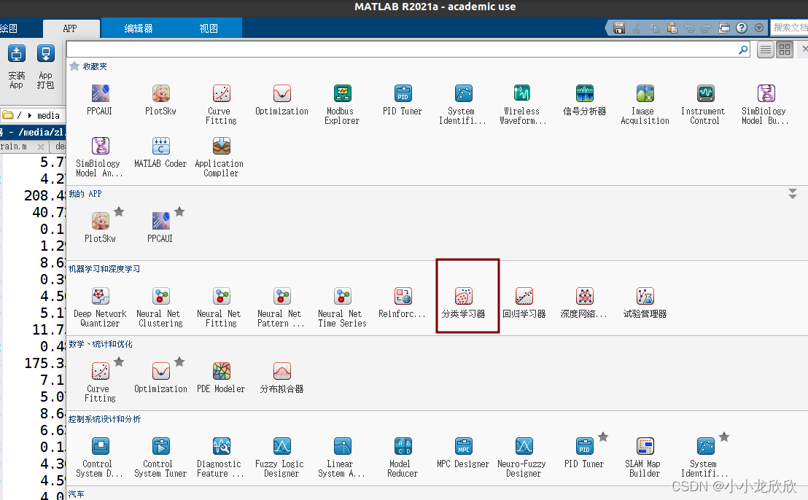Open Diagnostic Feature Designer app
Image resolution: width=808 pixels, height=500 pixels.
(221, 458)
